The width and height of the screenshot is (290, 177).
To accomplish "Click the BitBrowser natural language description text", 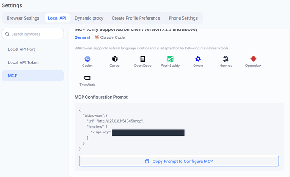I will pyautogui.click(x=152, y=49).
